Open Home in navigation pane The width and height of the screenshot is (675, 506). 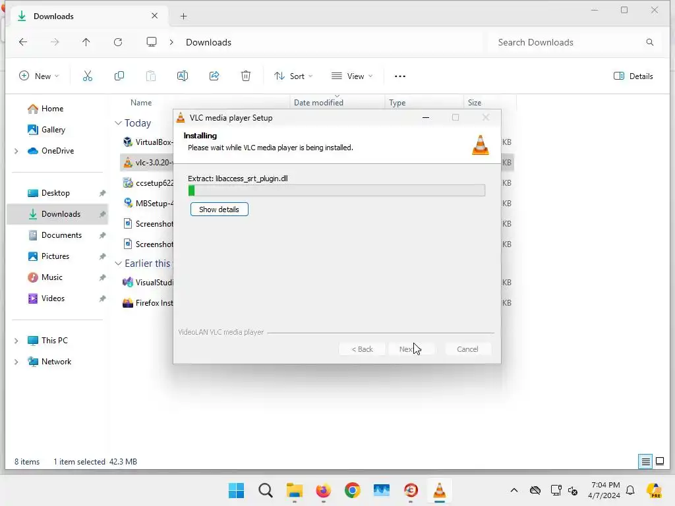click(x=52, y=109)
